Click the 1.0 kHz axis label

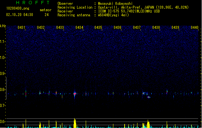click(x=3, y=58)
